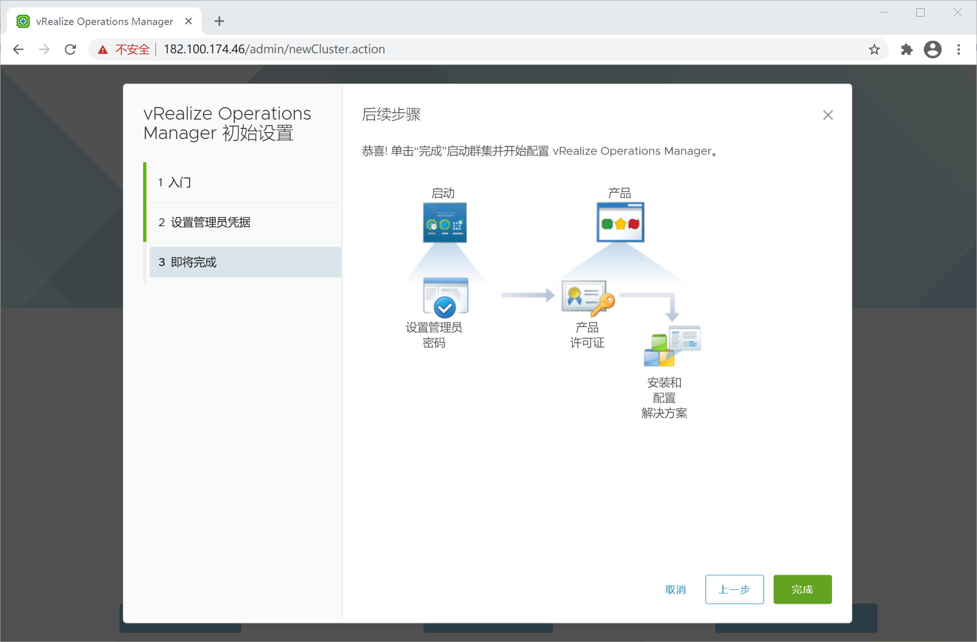Click the 产品许可证 key icon
The image size is (977, 642).
[x=588, y=298]
